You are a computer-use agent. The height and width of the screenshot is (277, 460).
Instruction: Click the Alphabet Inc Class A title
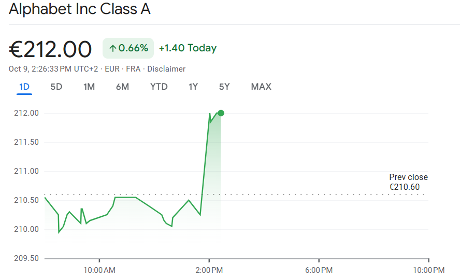coord(80,9)
